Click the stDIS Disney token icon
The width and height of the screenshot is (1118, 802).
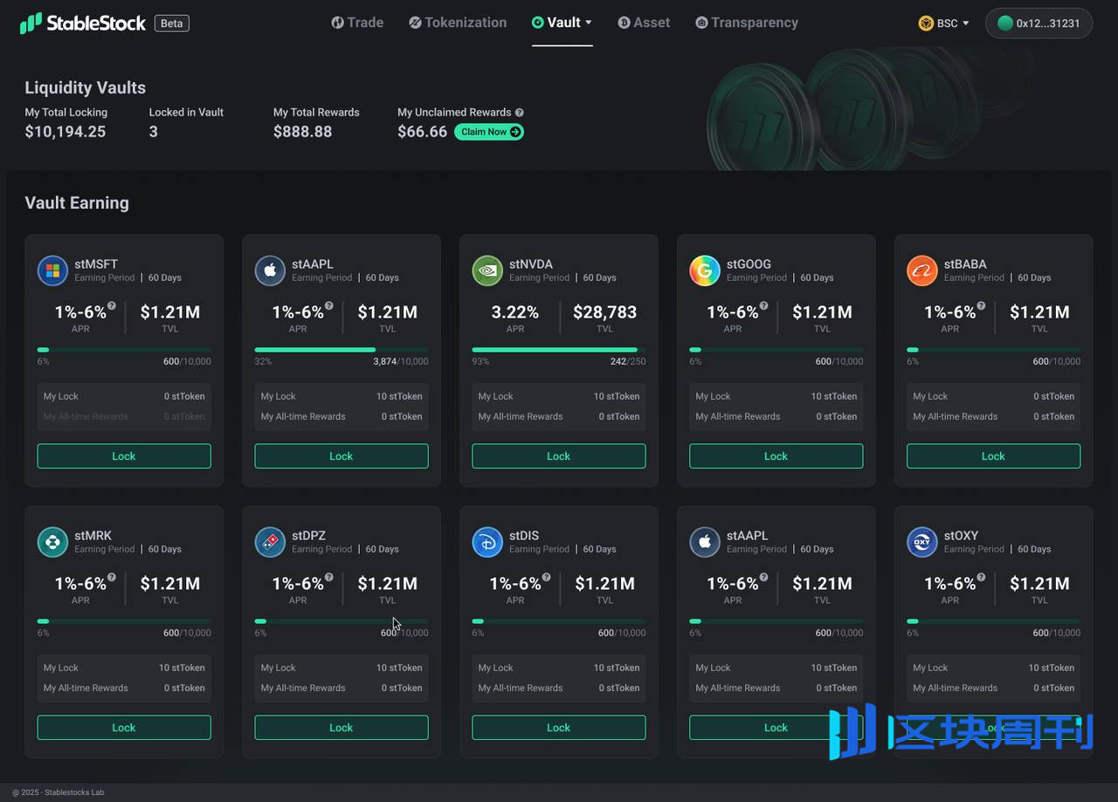click(487, 542)
